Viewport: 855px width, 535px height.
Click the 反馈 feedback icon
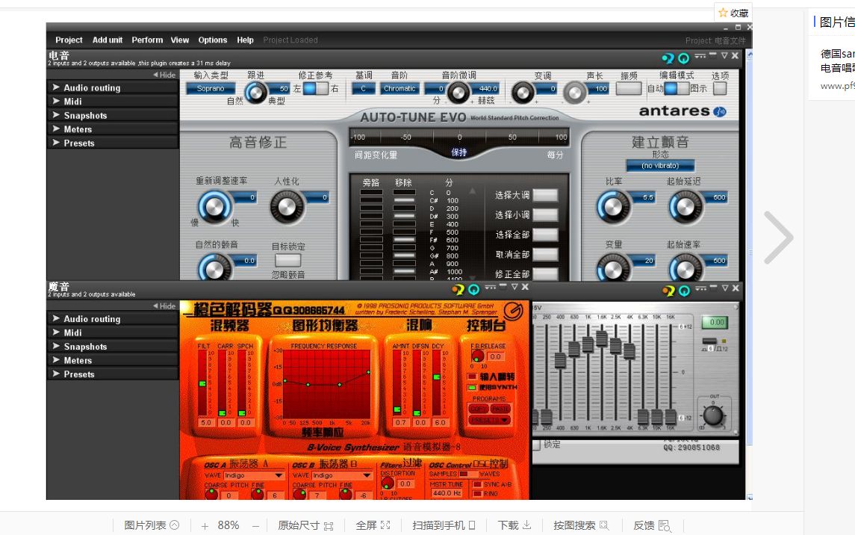[x=665, y=526]
